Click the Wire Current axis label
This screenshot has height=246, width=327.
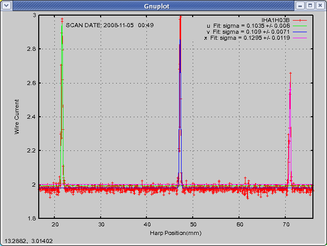click(17, 117)
